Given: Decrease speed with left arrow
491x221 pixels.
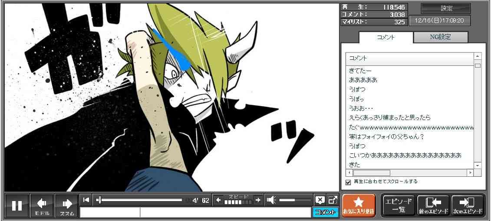Looking at the screenshot, I should pyautogui.click(x=218, y=200).
